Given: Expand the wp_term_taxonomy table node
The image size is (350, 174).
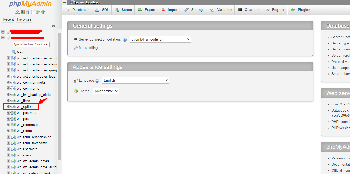Looking at the screenshot, I should [8, 143].
